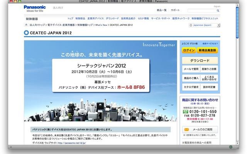The width and height of the screenshot is (247, 154).
Task: Click 電子デバイス・産業用機器 breadcrumb link
Action: pos(61,25)
